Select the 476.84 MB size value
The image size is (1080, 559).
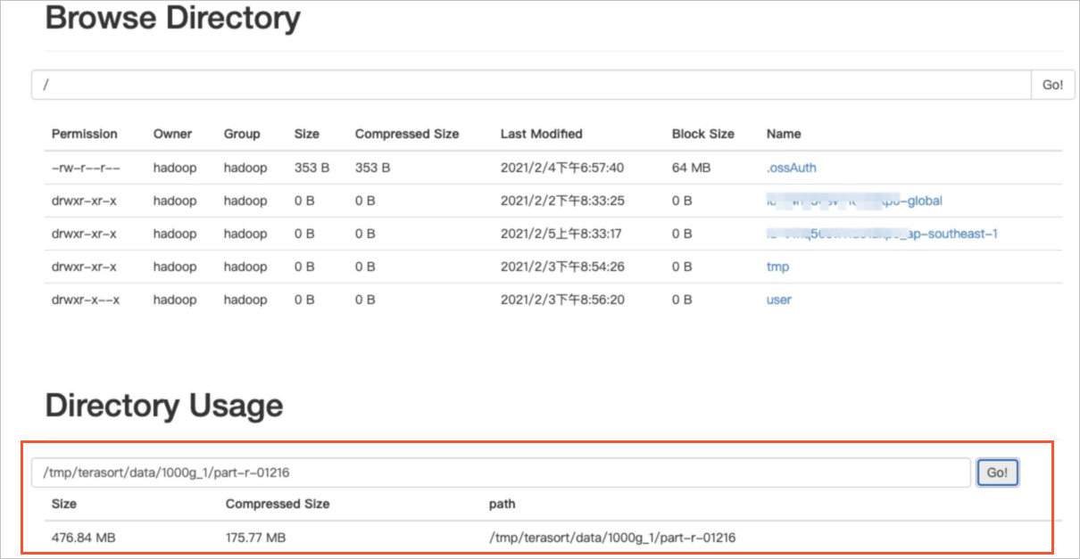point(84,538)
